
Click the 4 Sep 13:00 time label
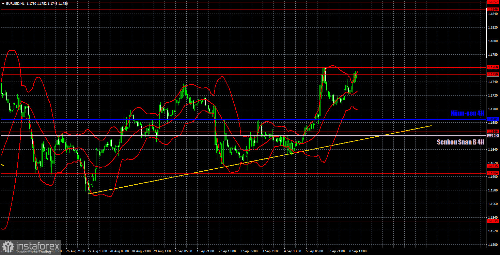pyautogui.click(x=293, y=251)
